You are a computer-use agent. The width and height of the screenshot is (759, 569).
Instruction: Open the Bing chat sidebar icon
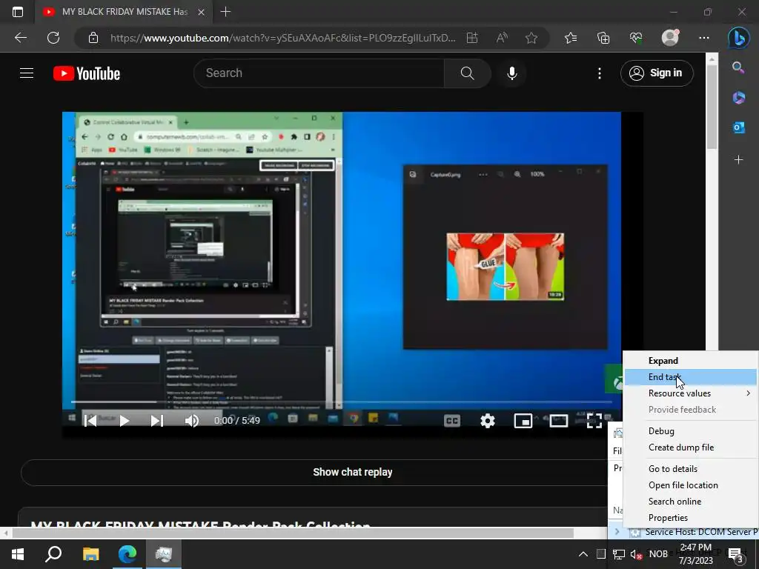[x=739, y=38]
